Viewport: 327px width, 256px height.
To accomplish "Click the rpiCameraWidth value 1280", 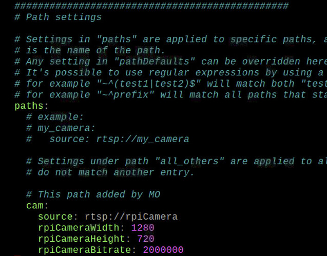I will click(143, 228).
